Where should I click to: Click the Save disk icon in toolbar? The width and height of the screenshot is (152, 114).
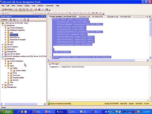tap(39, 9)
